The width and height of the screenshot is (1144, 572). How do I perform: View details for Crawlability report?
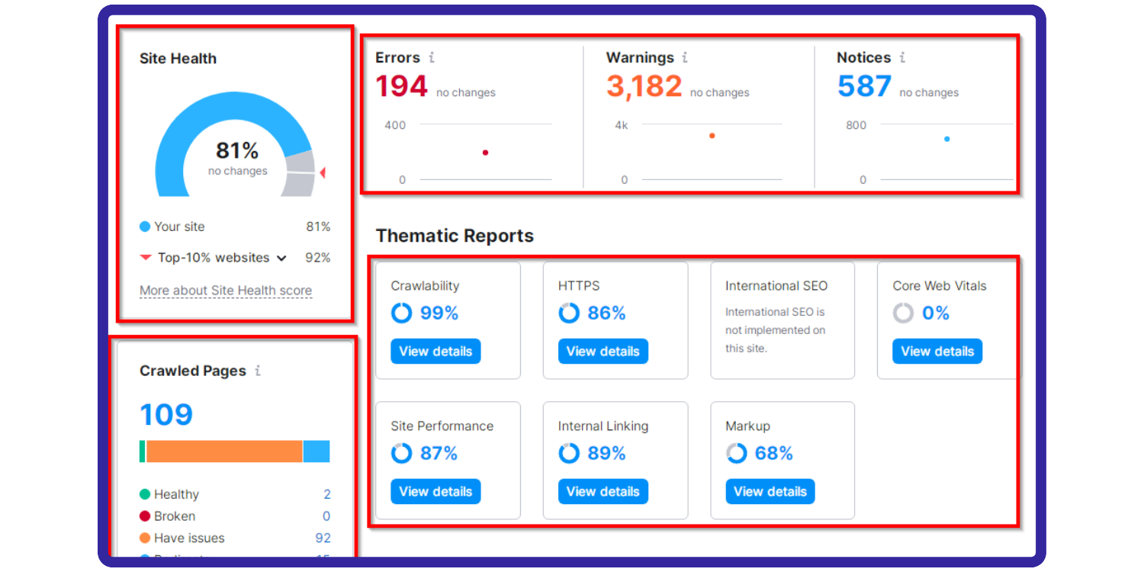click(x=435, y=351)
